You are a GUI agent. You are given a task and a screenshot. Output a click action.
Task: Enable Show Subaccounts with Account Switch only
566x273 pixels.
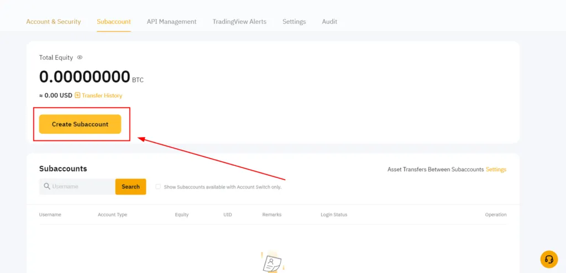point(158,187)
